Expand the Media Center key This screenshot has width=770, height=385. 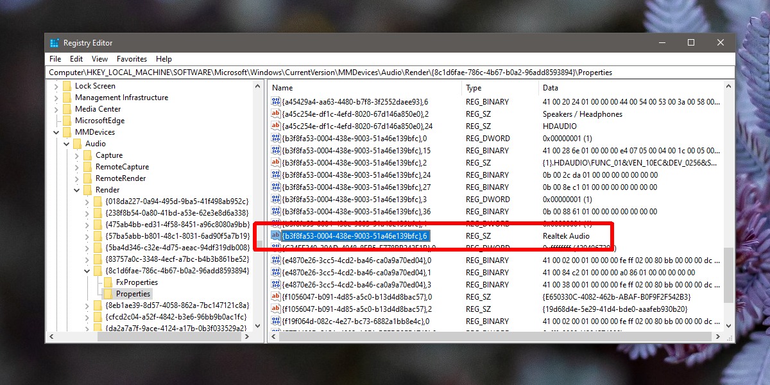coord(56,109)
